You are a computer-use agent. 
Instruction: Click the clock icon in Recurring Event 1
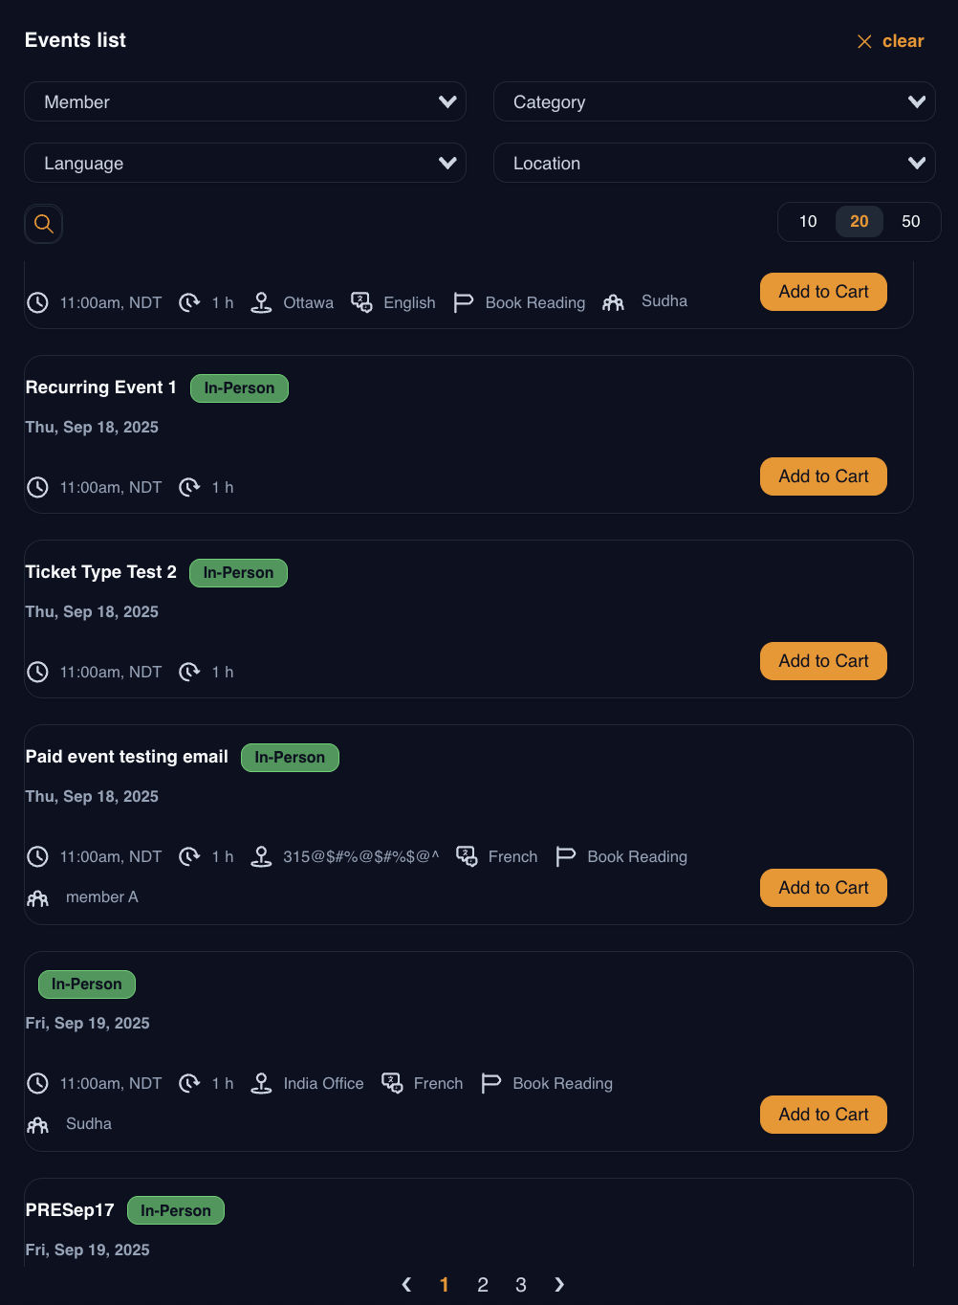[x=37, y=487]
